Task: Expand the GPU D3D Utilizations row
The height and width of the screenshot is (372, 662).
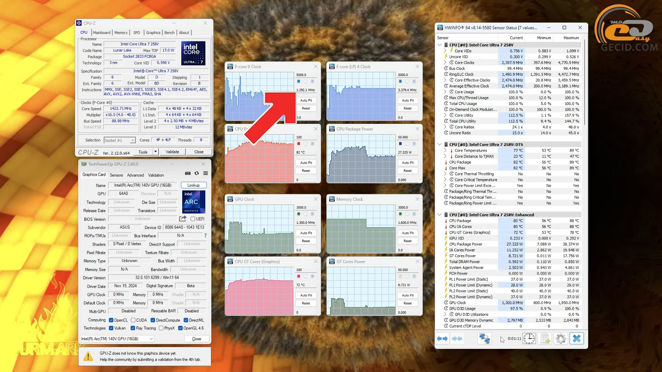Action: click(x=445, y=314)
